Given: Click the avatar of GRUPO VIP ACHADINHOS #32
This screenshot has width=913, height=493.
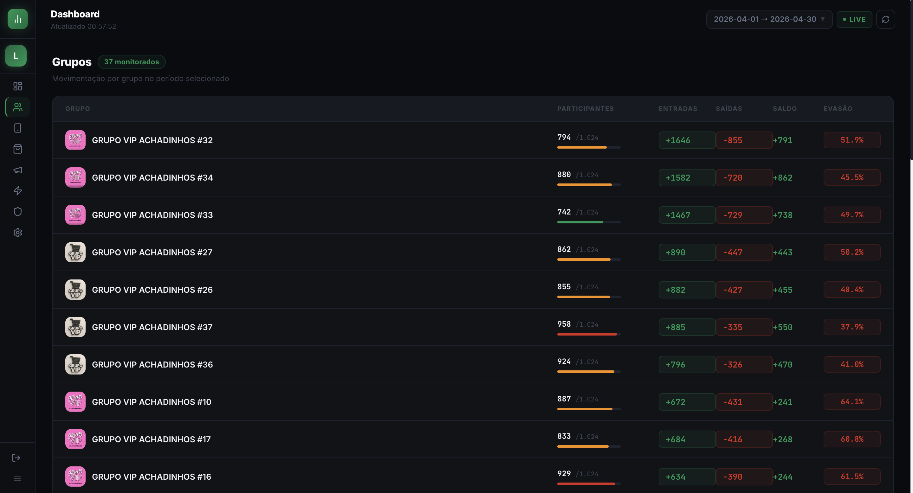Looking at the screenshot, I should 75,140.
